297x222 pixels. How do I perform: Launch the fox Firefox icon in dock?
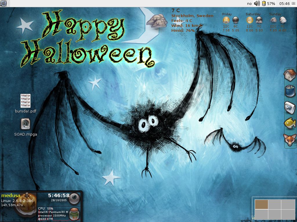pos(290,140)
